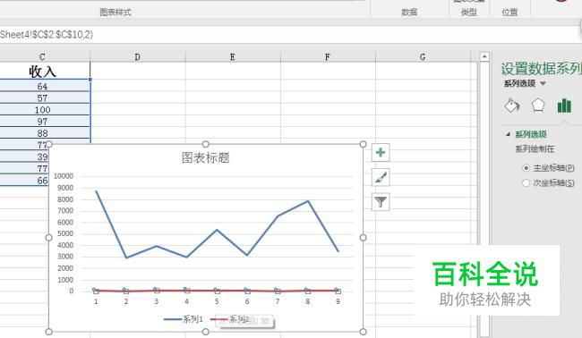Click the chart's top-center resize handle
582x338 pixels.
coord(206,144)
